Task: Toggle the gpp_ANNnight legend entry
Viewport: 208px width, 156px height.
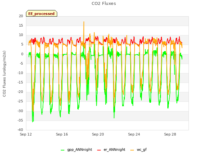Action: (x=76, y=149)
